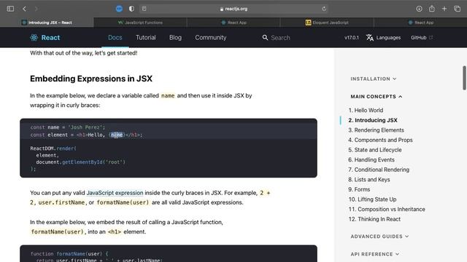Expand the Installation section
This screenshot has width=467, height=262.
pyautogui.click(x=373, y=79)
